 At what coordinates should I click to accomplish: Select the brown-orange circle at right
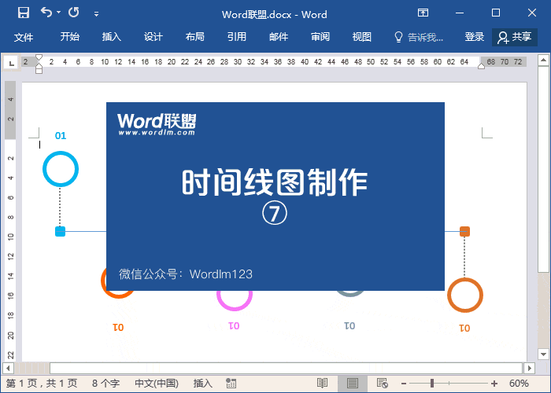pyautogui.click(x=465, y=295)
